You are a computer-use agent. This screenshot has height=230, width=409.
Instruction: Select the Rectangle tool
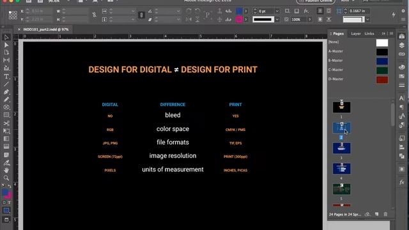click(6, 115)
